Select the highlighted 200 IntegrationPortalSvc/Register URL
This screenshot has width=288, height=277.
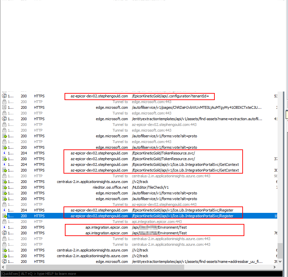point(182,216)
